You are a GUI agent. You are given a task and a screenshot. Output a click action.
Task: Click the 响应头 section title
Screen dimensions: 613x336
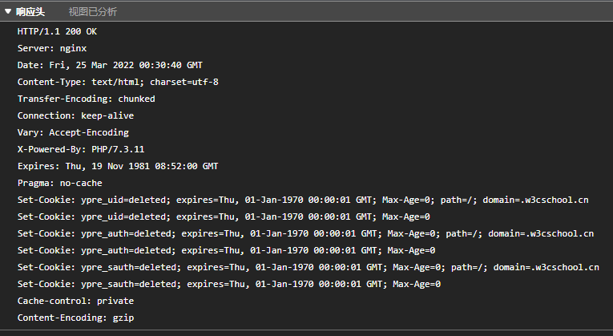click(x=31, y=12)
